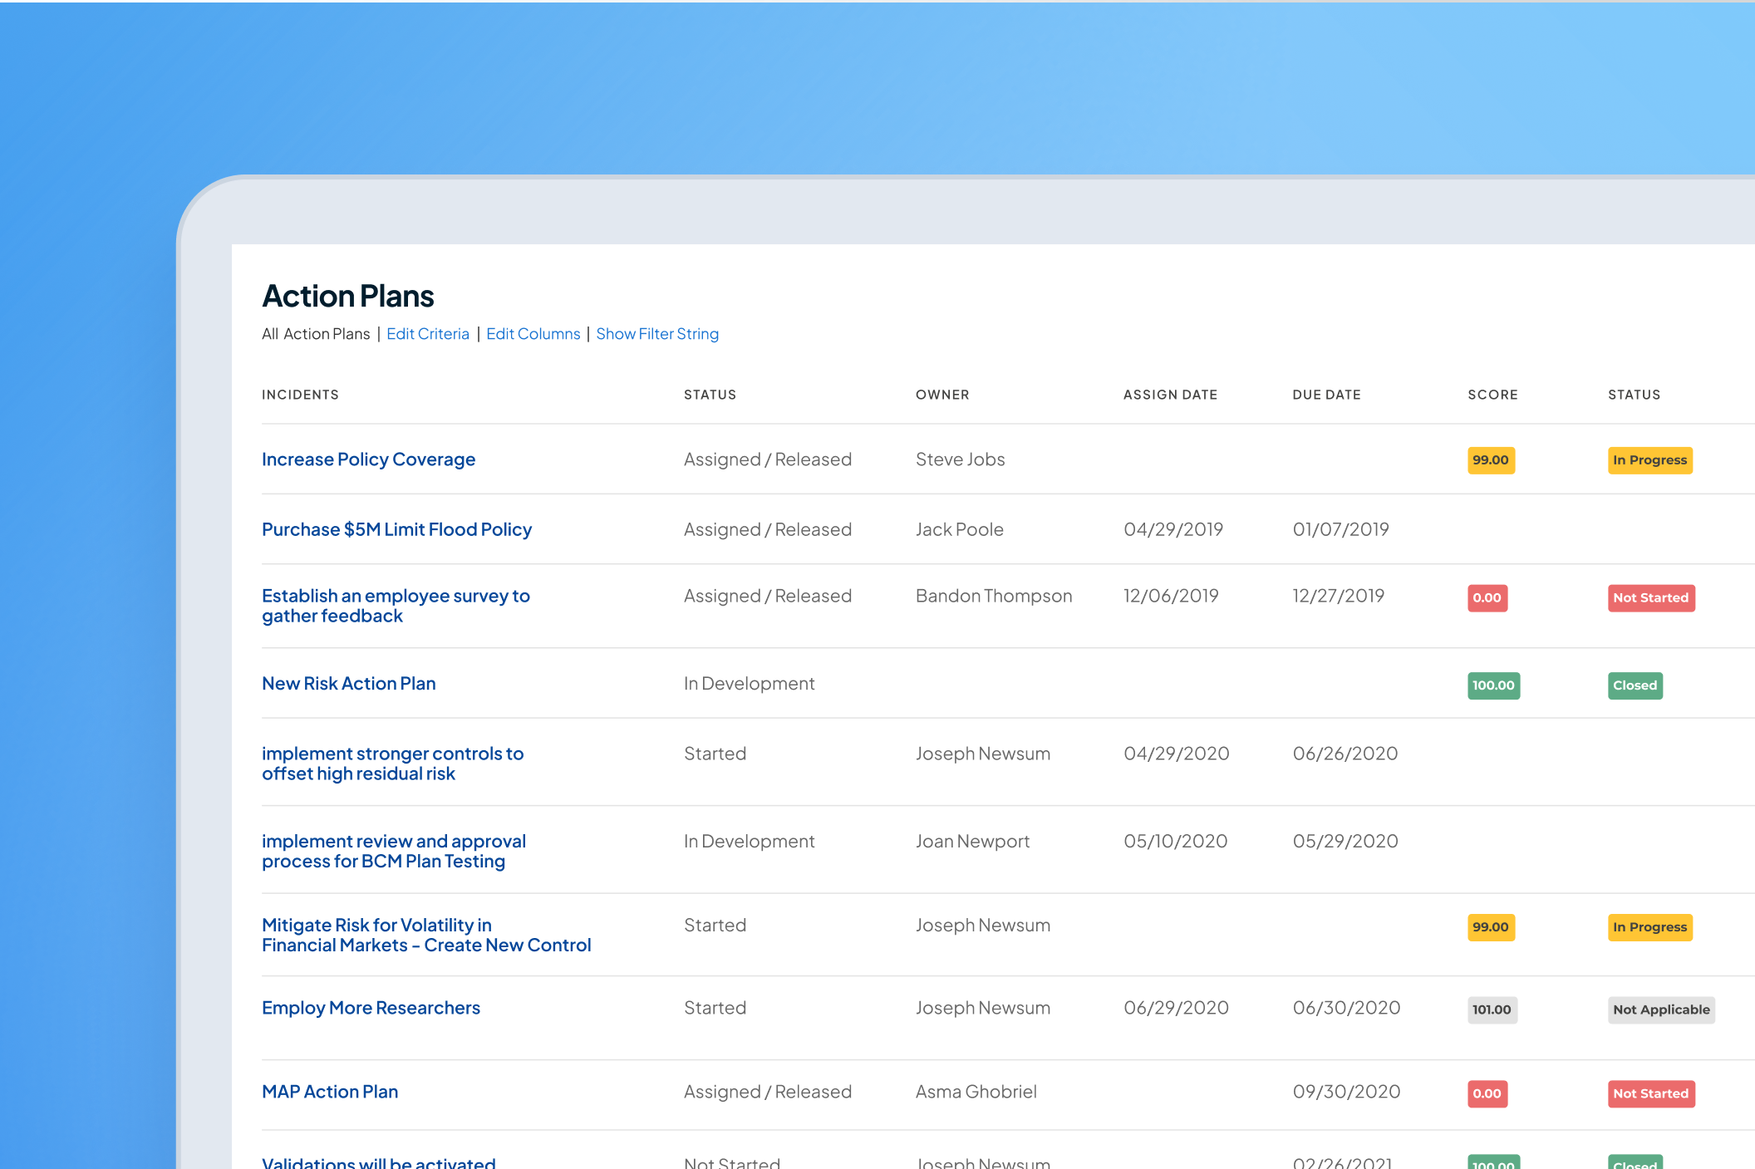Image resolution: width=1755 pixels, height=1169 pixels.
Task: Click the 101.00 score for Employ More Researchers
Action: pyautogui.click(x=1492, y=1009)
